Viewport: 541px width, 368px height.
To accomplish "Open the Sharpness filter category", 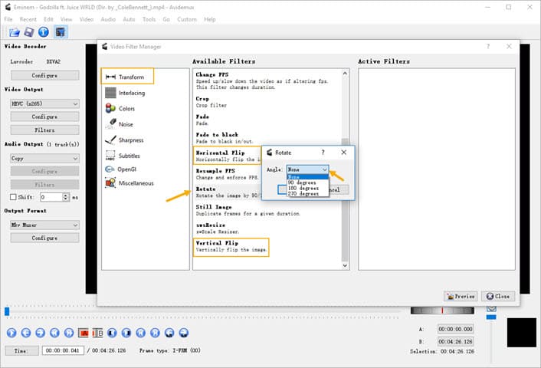I will pyautogui.click(x=130, y=140).
